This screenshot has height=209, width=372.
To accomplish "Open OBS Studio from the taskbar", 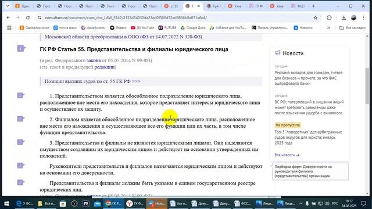I will click(74, 203).
